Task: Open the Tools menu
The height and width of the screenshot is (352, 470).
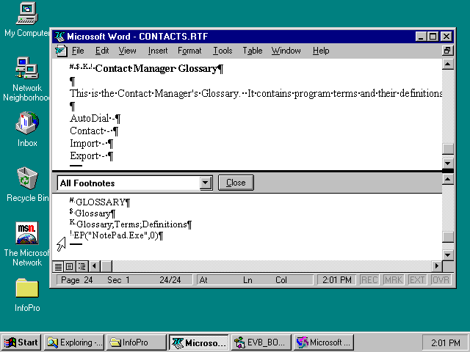Action: tap(223, 51)
